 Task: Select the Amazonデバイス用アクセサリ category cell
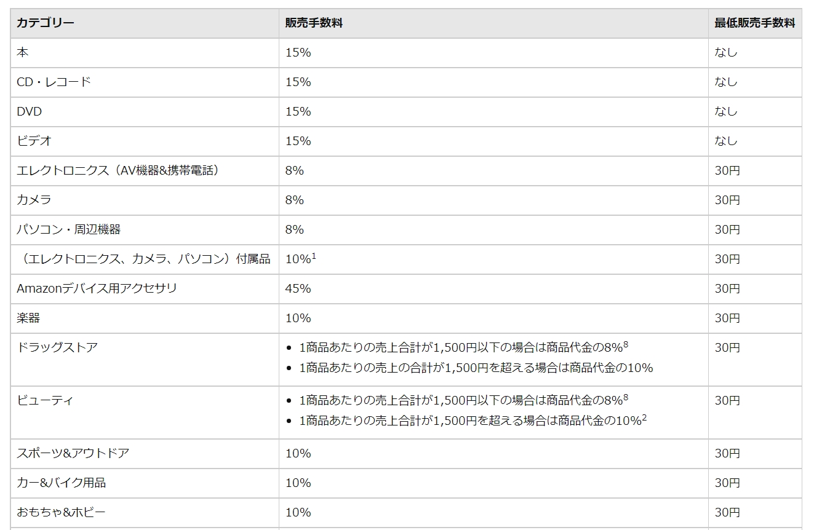coord(97,289)
